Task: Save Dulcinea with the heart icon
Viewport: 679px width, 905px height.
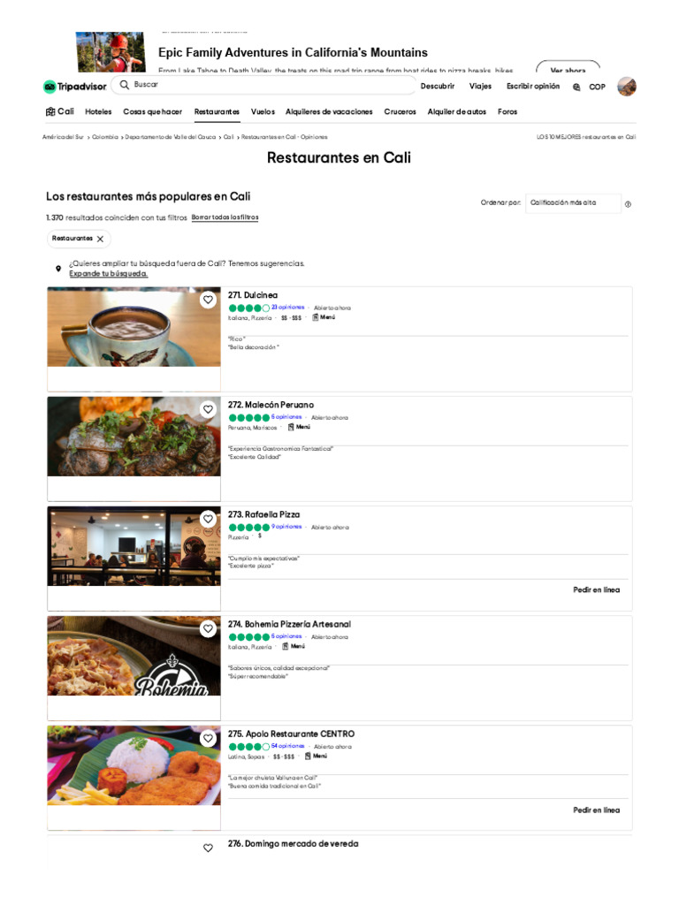Action: (208, 300)
